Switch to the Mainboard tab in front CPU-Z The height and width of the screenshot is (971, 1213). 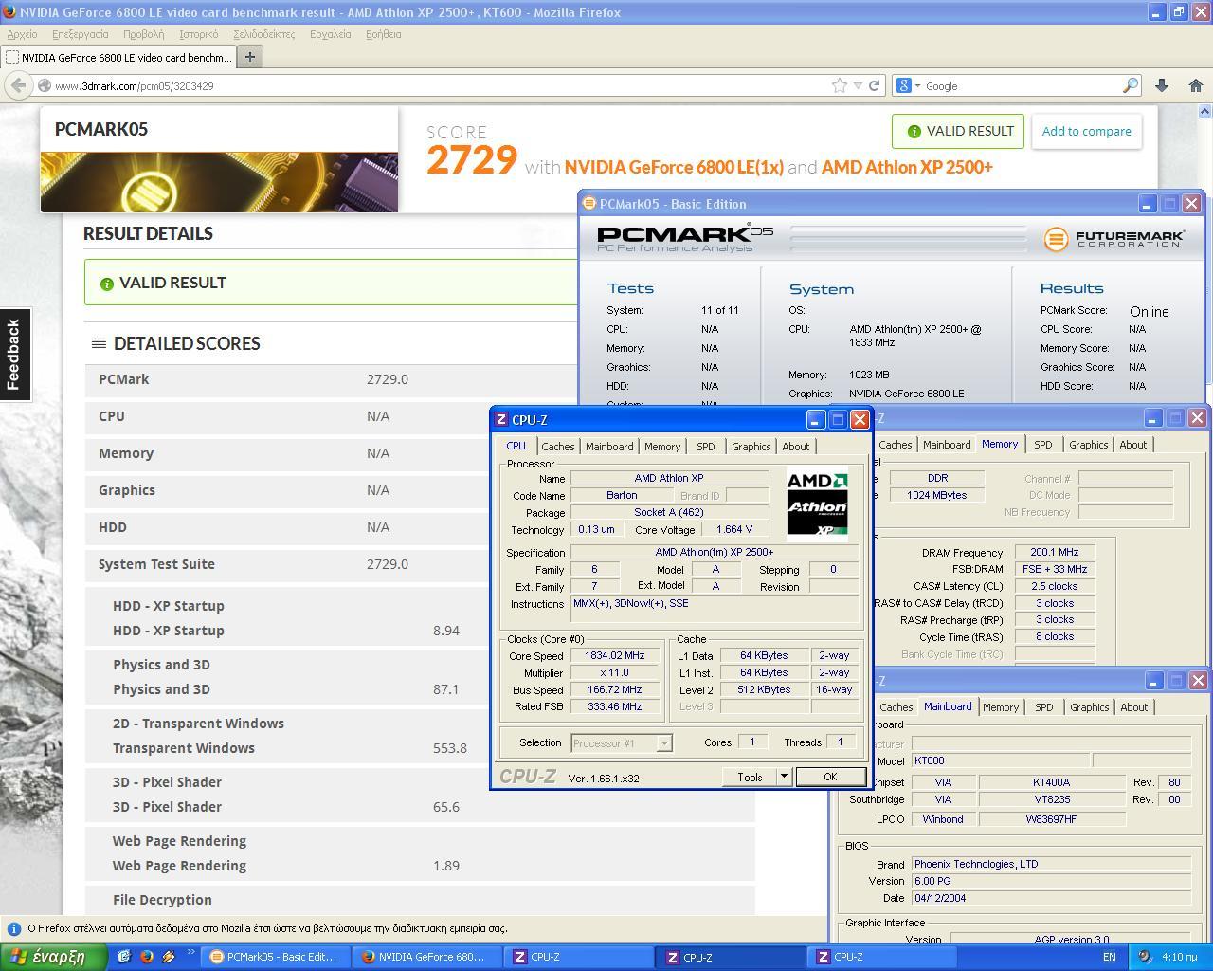point(609,447)
